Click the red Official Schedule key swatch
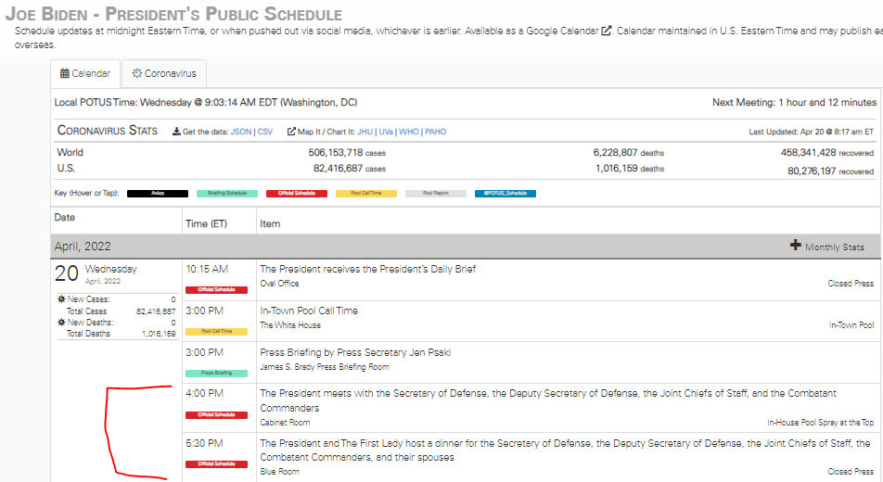This screenshot has height=482, width=883. tap(297, 194)
